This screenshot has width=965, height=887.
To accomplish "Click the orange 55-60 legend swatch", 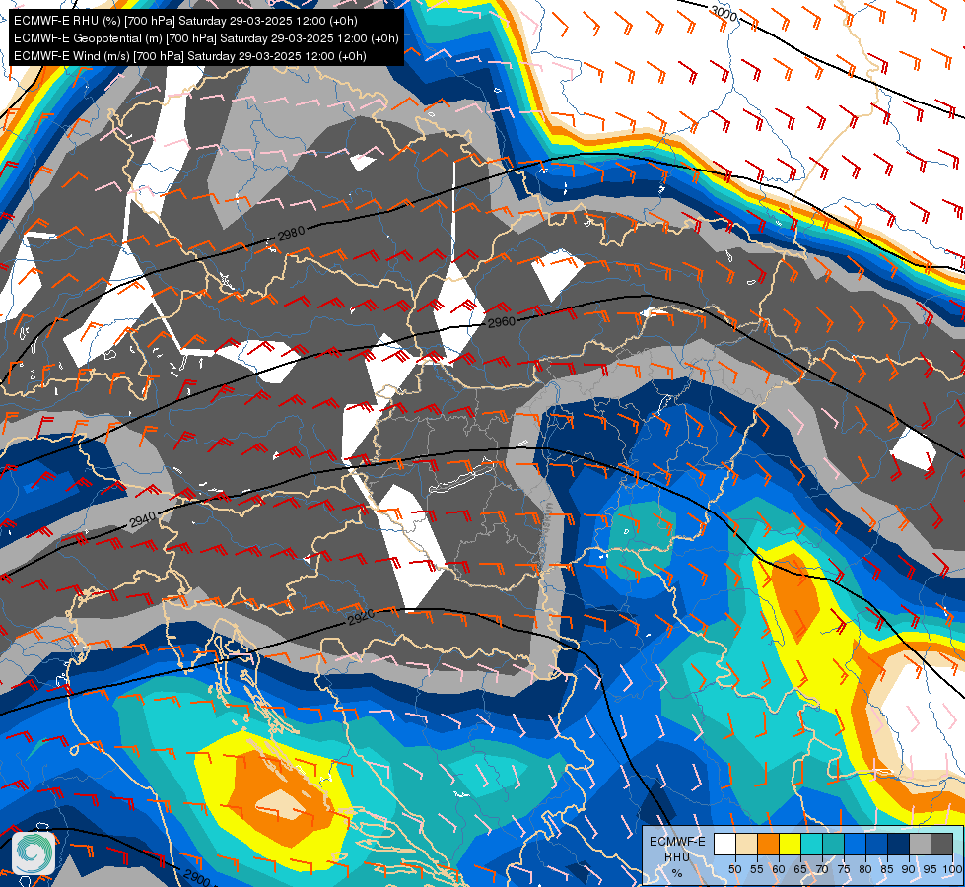I will 769,844.
